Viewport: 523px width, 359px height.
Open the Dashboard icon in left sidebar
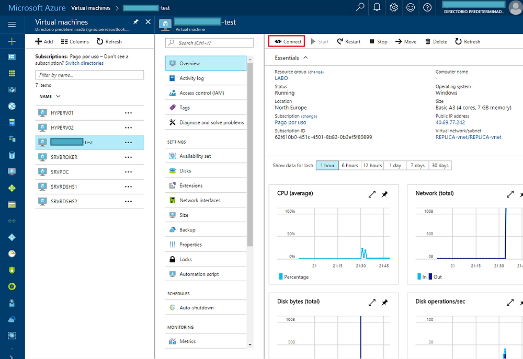click(x=12, y=56)
